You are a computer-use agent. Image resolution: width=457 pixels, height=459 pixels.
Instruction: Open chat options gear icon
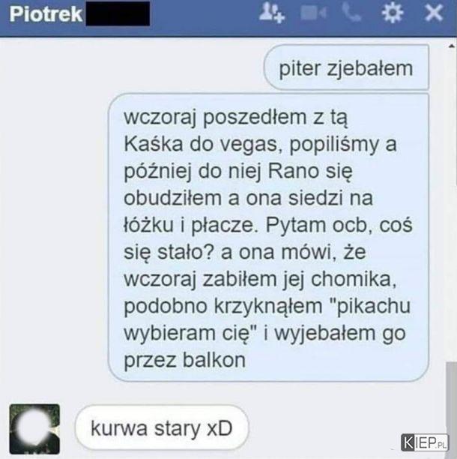tap(393, 13)
